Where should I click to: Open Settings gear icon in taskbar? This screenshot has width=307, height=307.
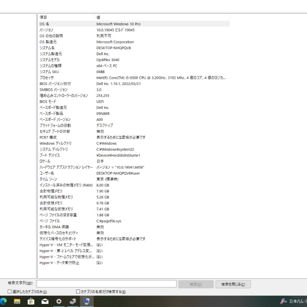(59, 301)
